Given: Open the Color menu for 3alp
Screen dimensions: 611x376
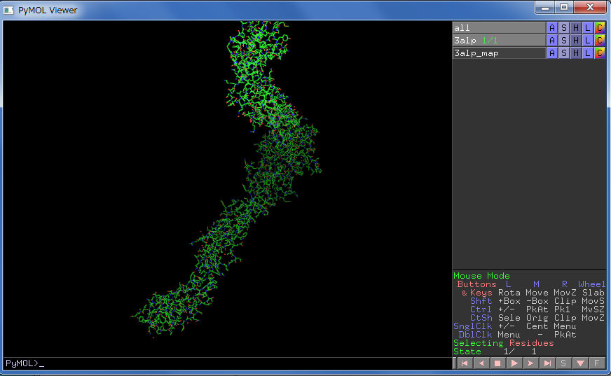Looking at the screenshot, I should (599, 41).
